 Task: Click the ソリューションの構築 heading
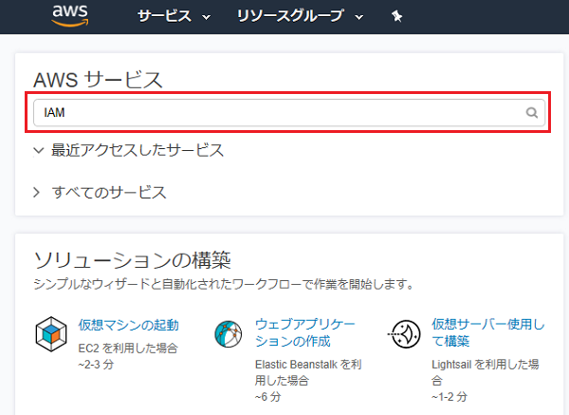click(133, 260)
